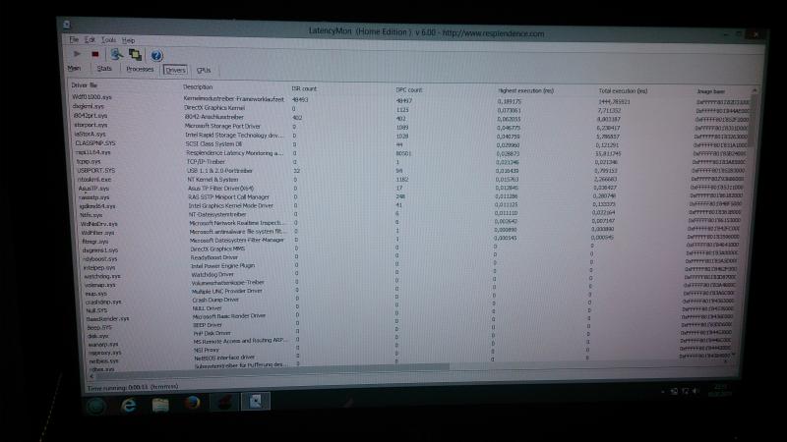This screenshot has height=442, width=787.
Task: Select the Drivers tab
Action: pos(175,70)
